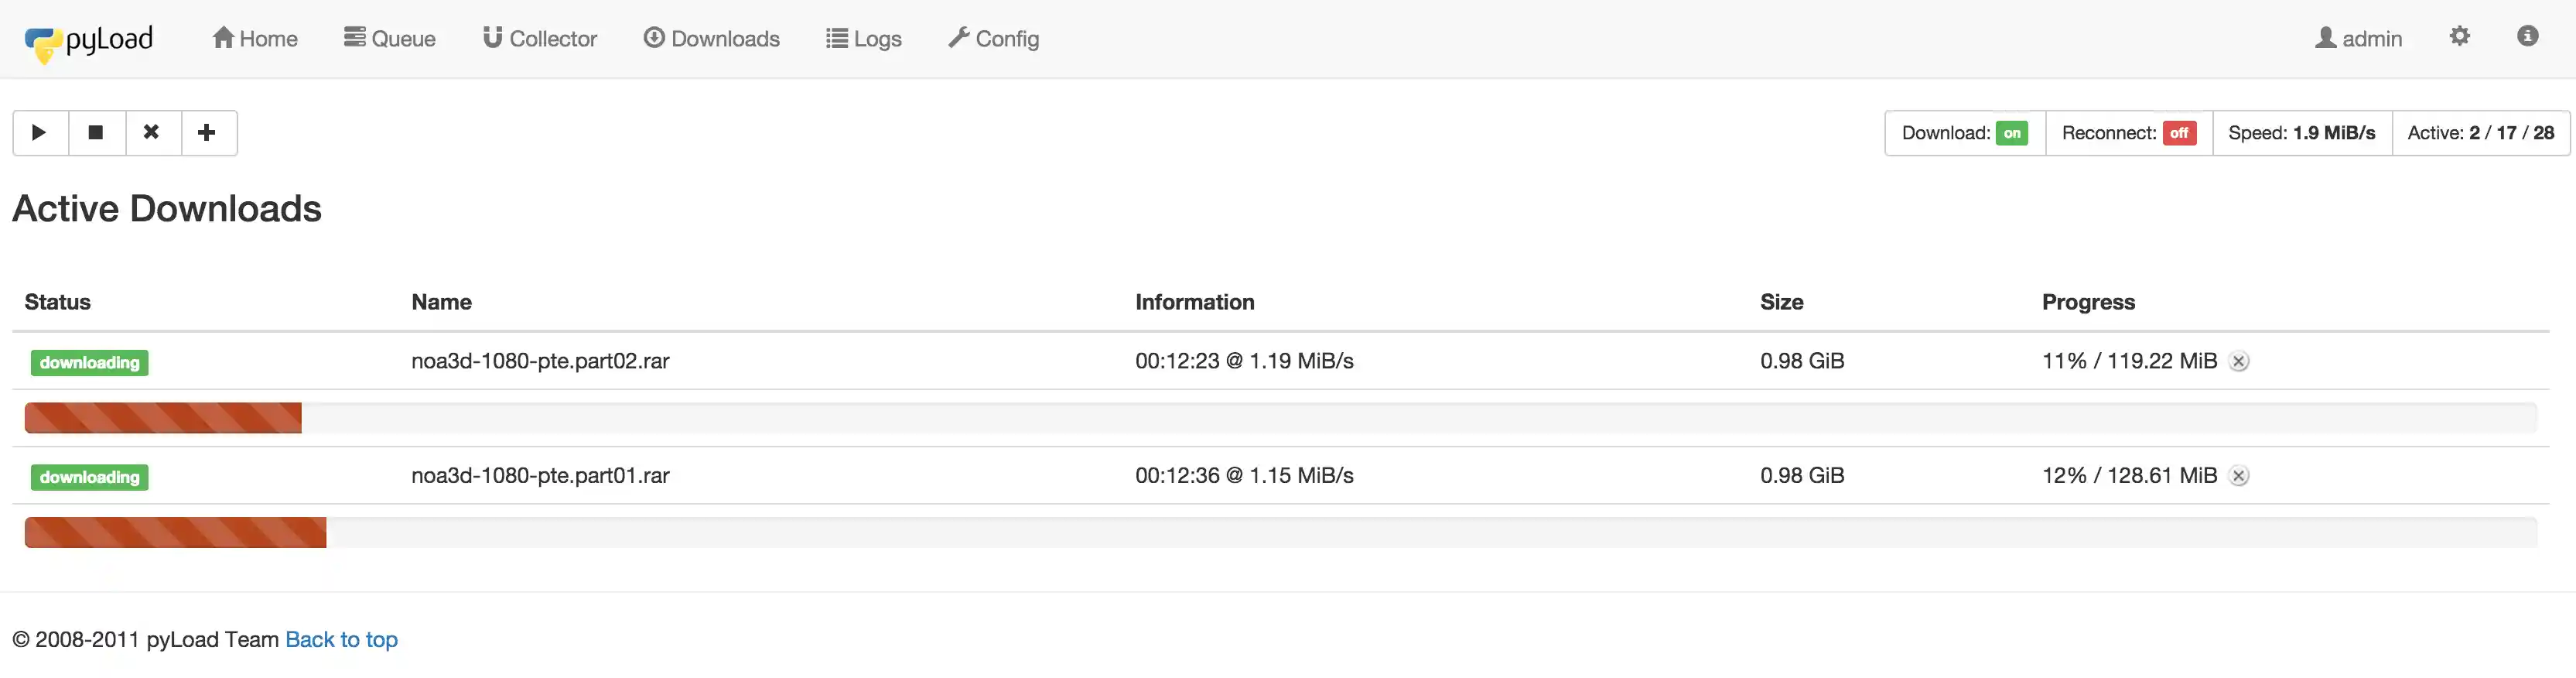2576x678 pixels.
Task: Open the Config page
Action: click(x=994, y=39)
